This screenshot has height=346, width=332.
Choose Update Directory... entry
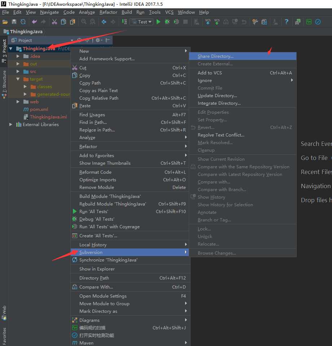243,96
